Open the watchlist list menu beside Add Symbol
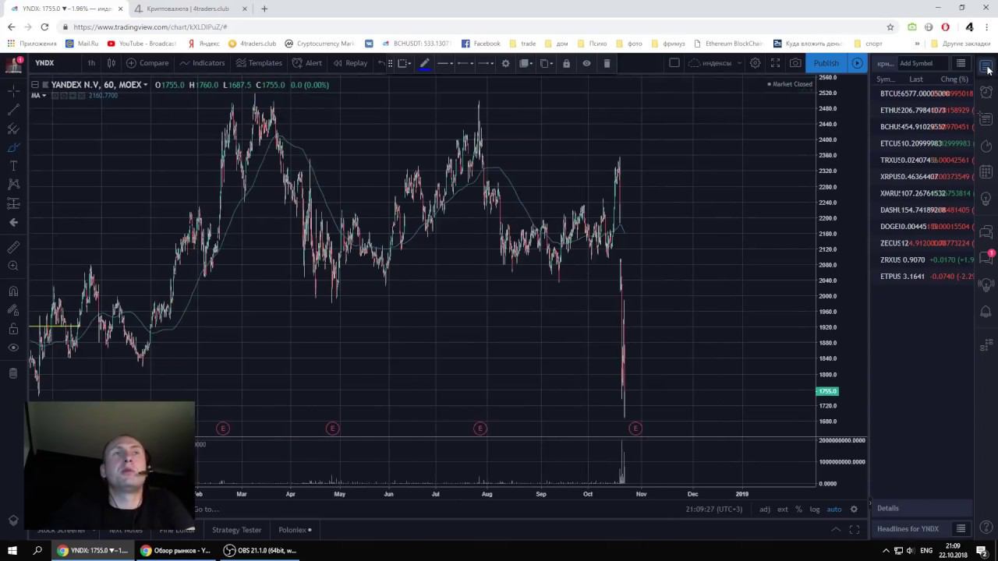The height and width of the screenshot is (561, 998). pyautogui.click(x=961, y=63)
